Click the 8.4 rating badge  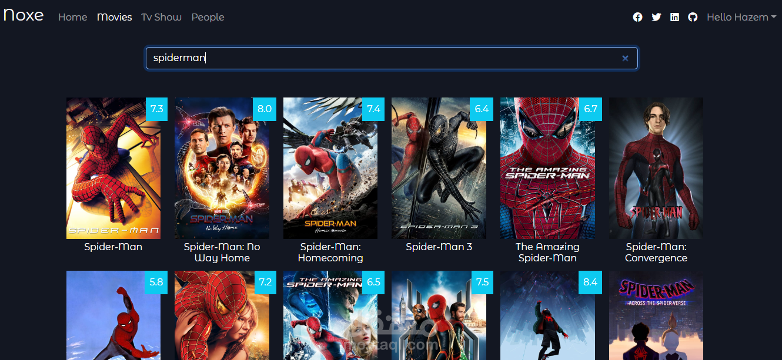pos(590,282)
